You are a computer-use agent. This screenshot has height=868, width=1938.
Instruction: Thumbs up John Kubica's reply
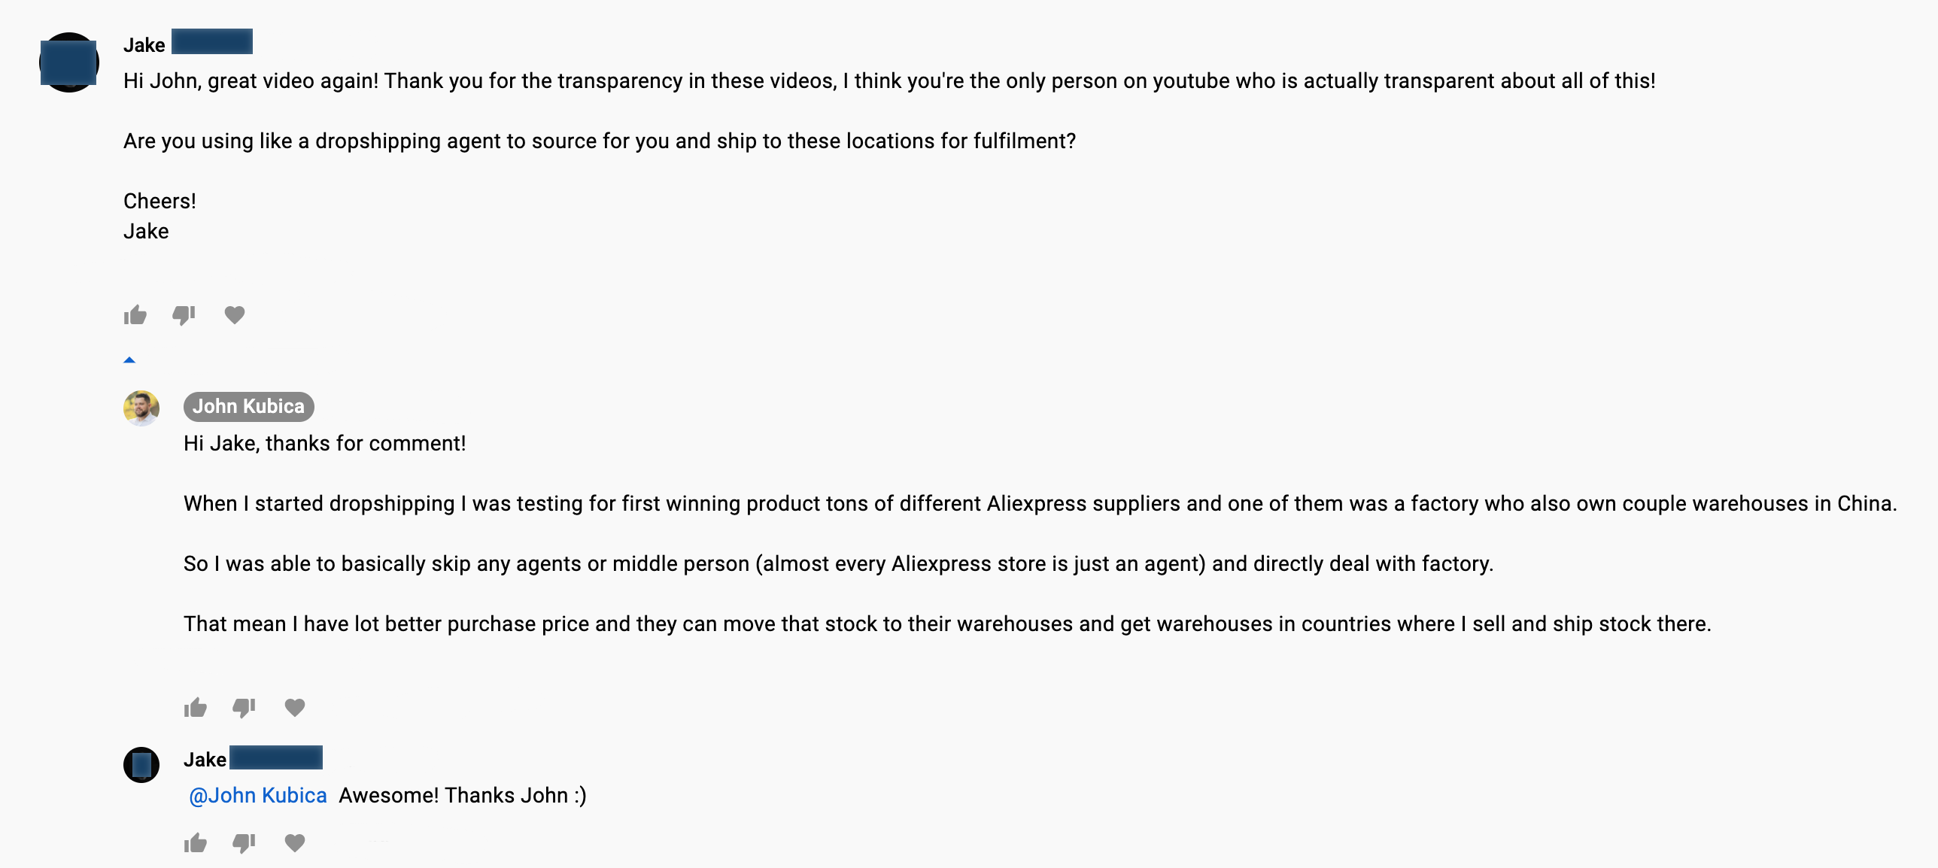(x=196, y=708)
